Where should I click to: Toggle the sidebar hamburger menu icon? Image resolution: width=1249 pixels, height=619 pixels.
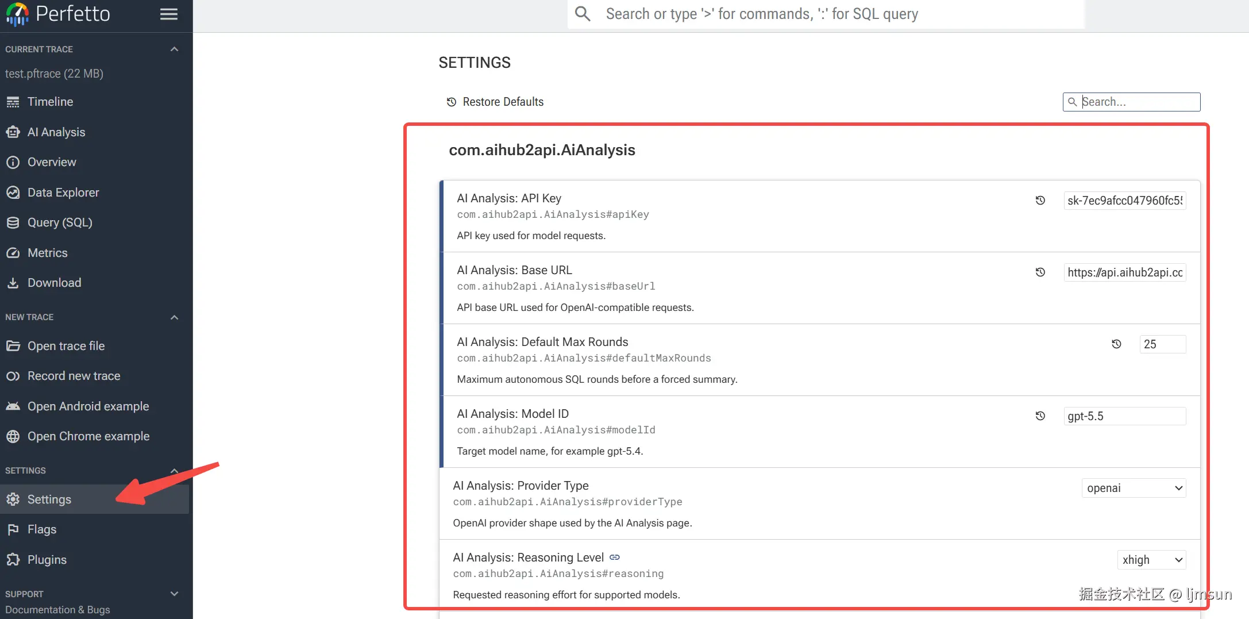coord(168,14)
